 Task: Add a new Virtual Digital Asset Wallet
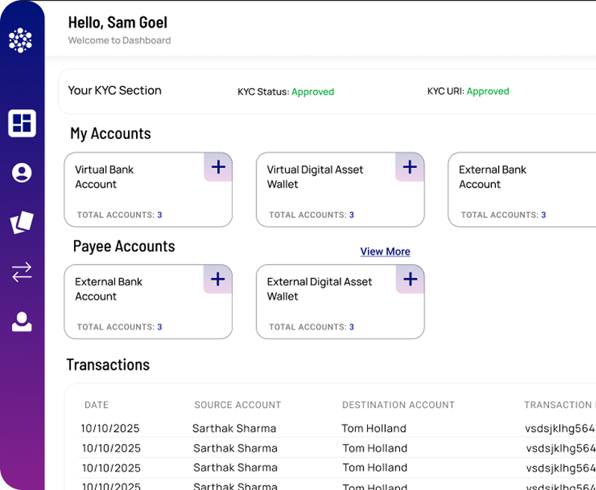[409, 167]
